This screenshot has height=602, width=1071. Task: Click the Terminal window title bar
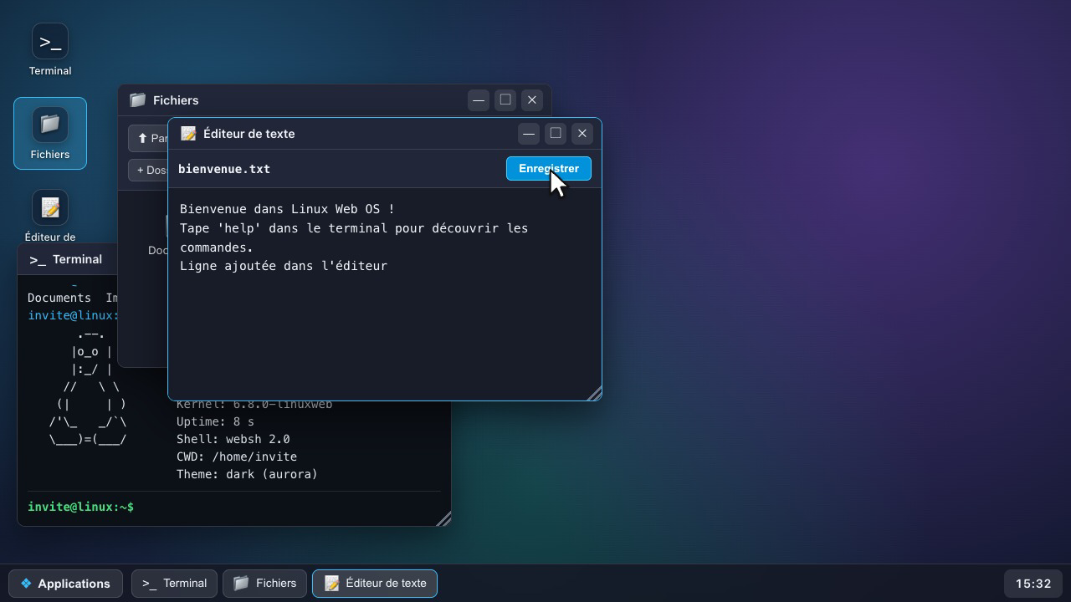(68, 259)
